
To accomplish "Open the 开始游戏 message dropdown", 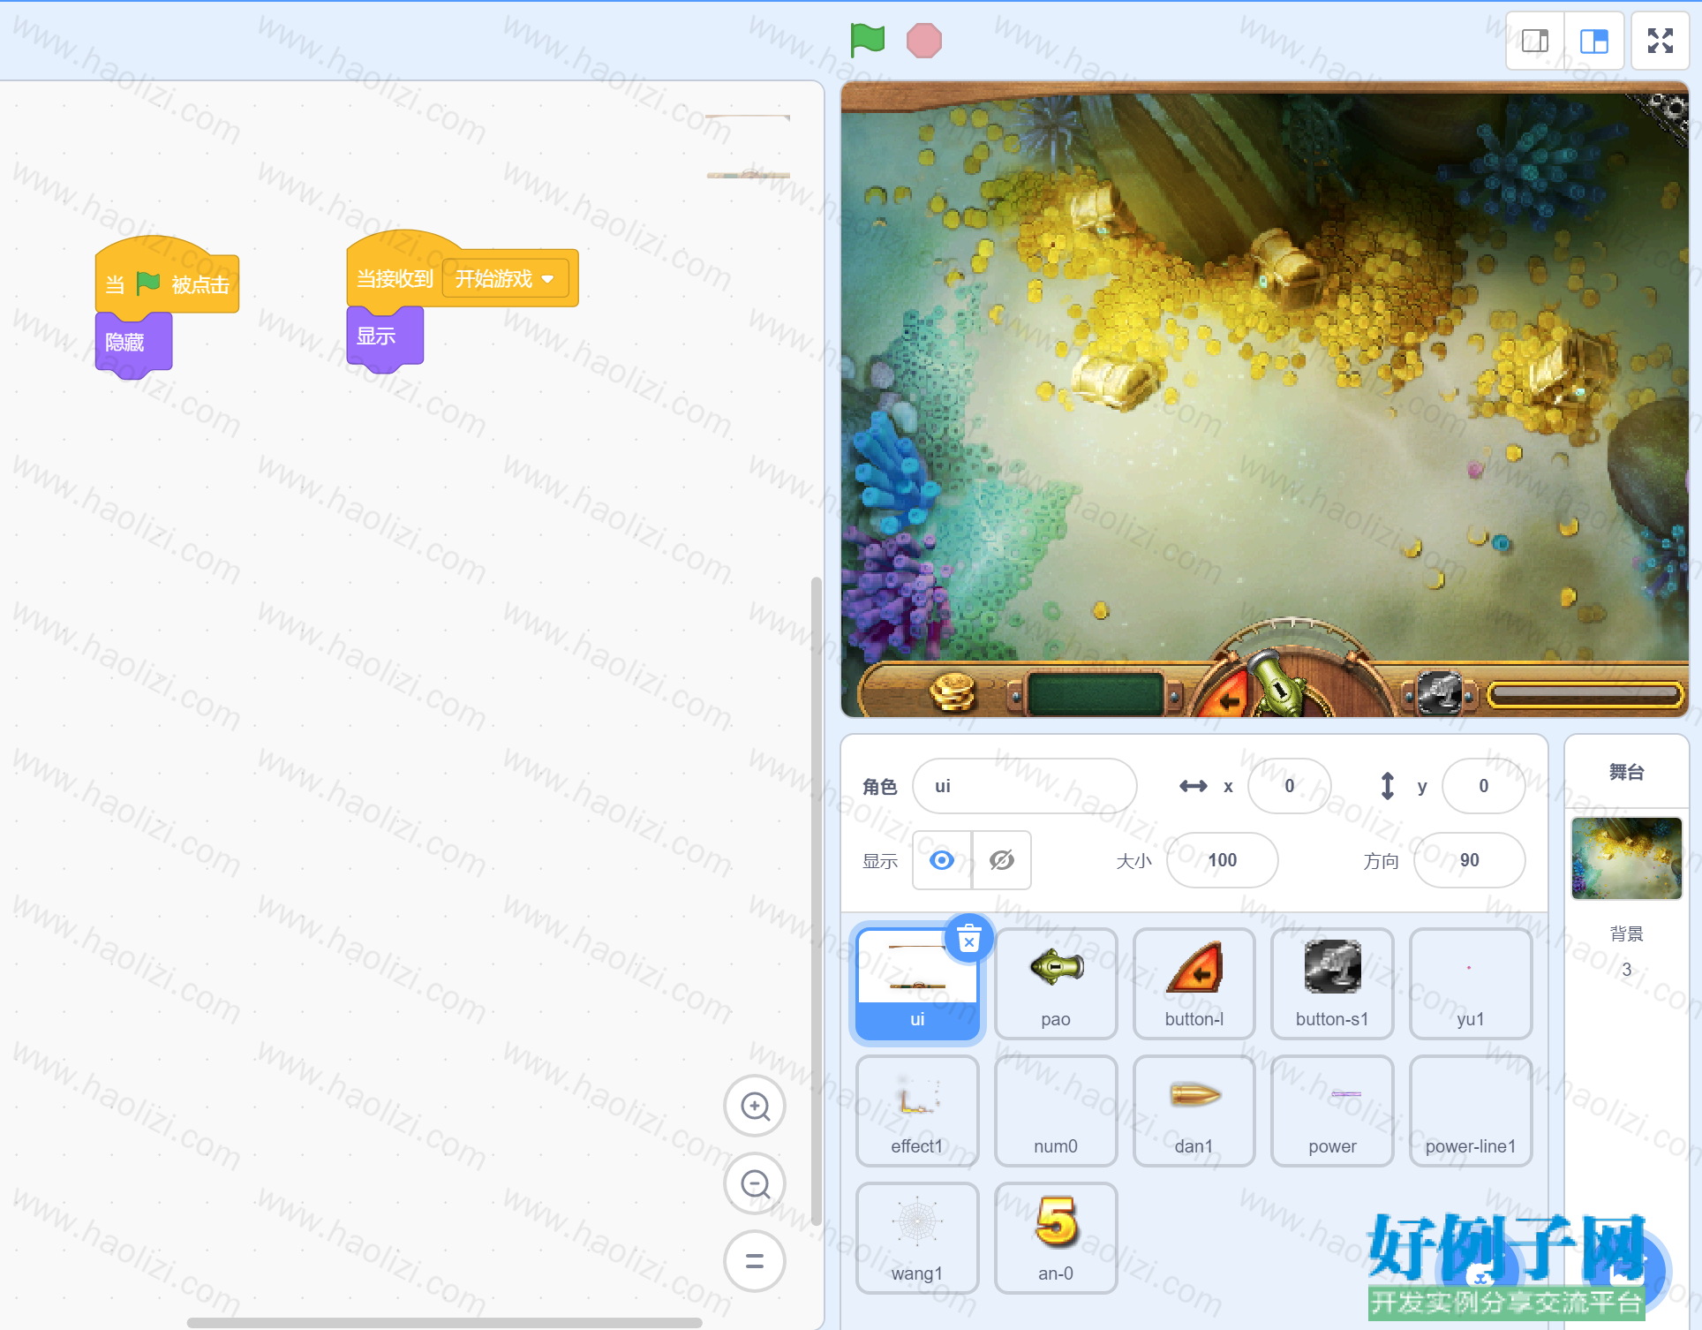I will click(505, 279).
